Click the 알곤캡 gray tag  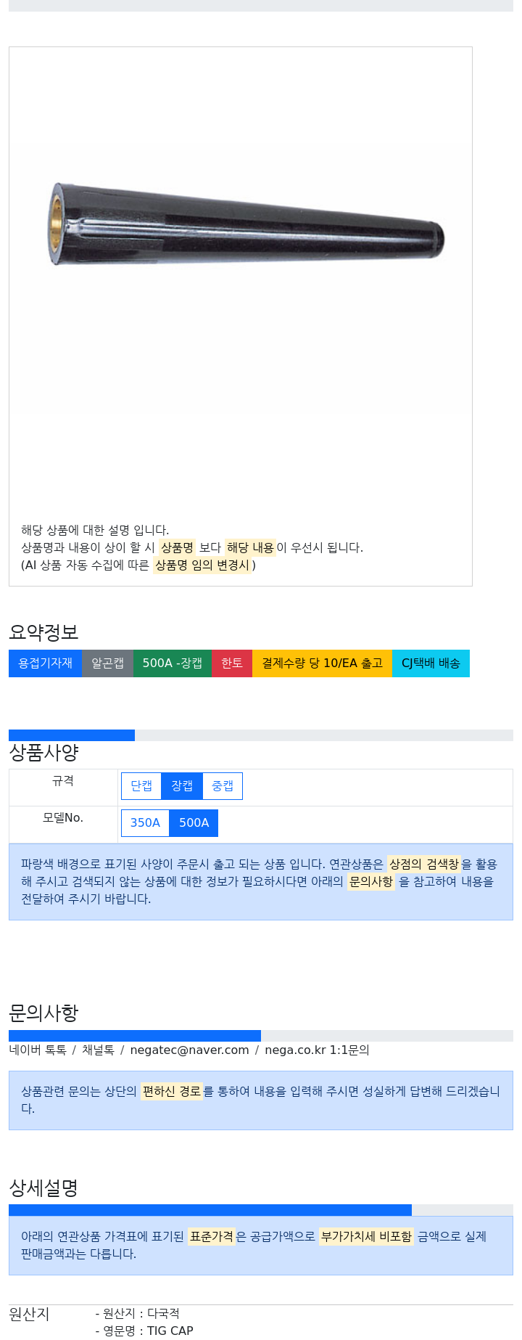[107, 663]
